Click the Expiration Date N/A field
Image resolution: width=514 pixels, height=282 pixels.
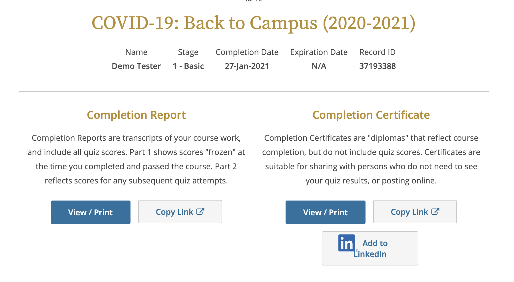point(319,66)
